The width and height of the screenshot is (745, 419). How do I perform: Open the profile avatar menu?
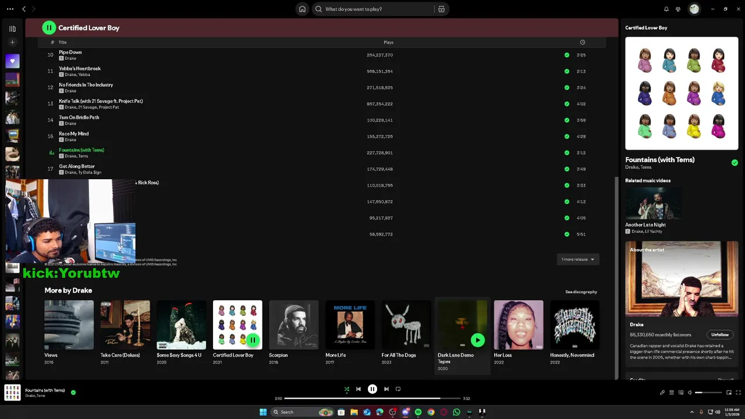tap(694, 9)
